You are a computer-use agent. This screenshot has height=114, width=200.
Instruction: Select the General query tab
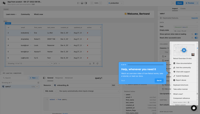tap(50, 78)
